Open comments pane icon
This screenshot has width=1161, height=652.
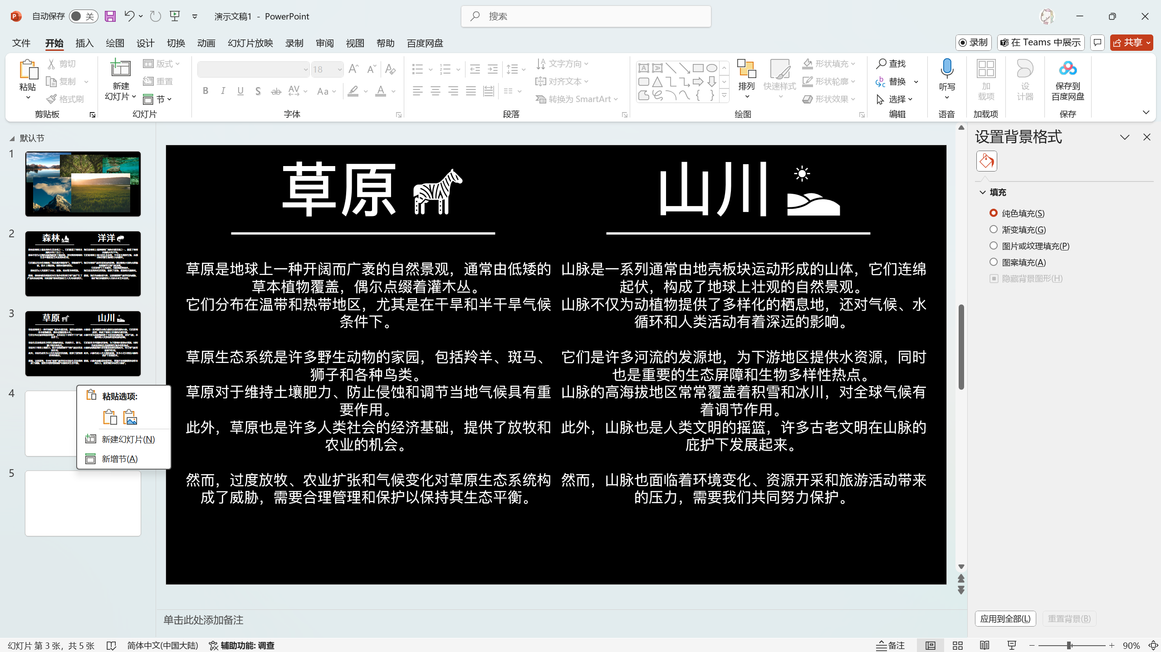point(1097,43)
